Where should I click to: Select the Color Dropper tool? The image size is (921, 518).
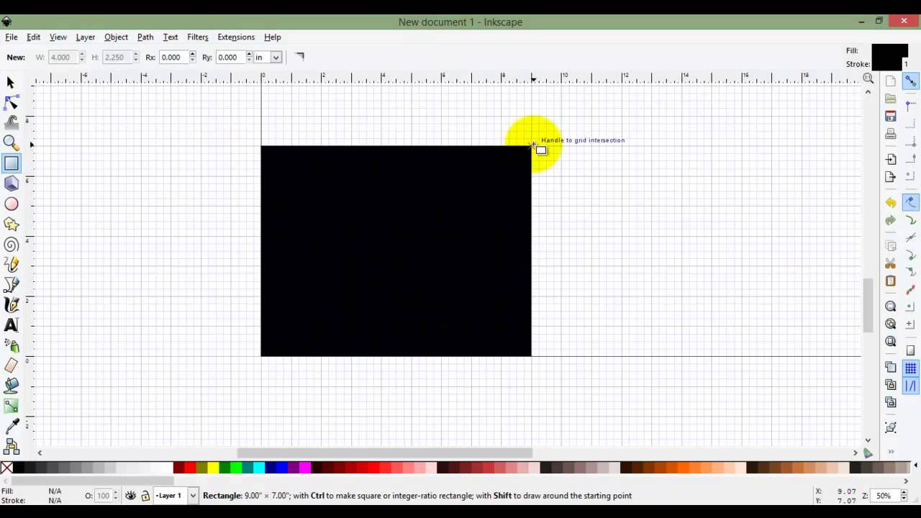pyautogui.click(x=11, y=427)
